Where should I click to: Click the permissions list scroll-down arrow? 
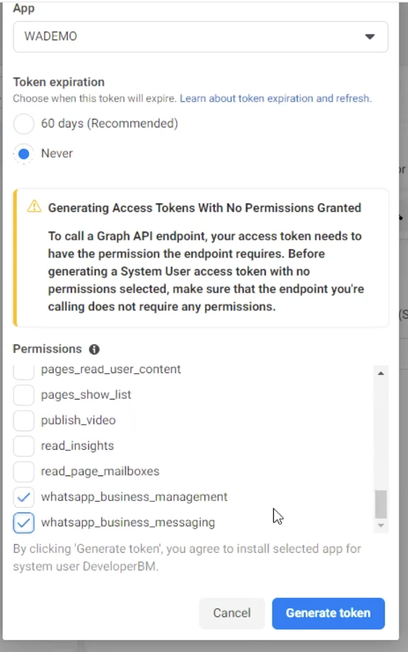[381, 525]
